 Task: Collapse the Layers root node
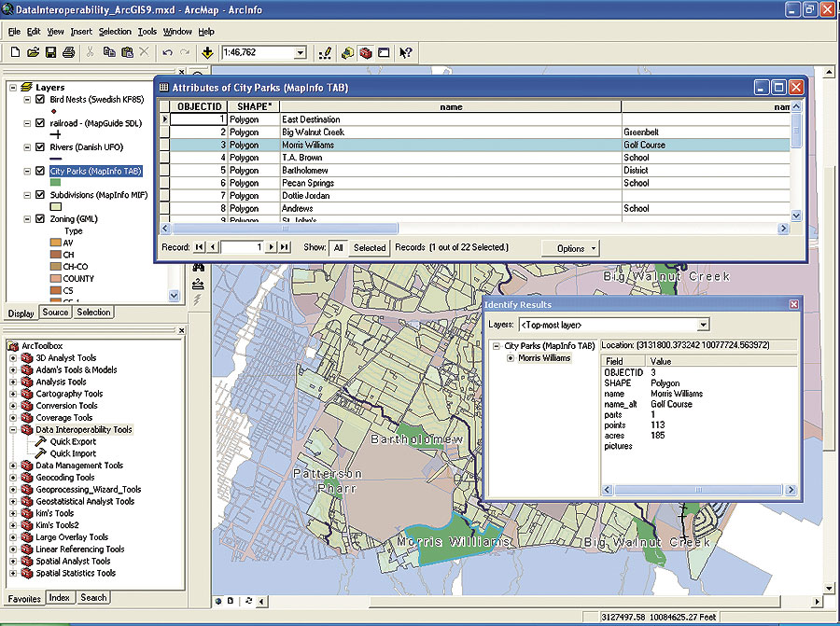13,88
